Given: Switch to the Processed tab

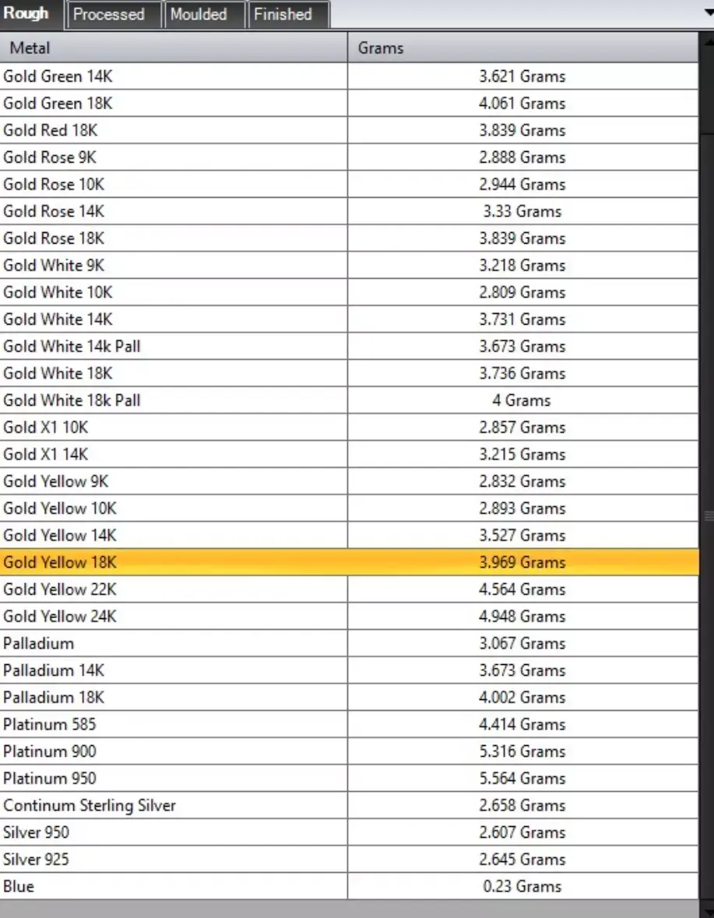Looking at the screenshot, I should click(x=109, y=15).
